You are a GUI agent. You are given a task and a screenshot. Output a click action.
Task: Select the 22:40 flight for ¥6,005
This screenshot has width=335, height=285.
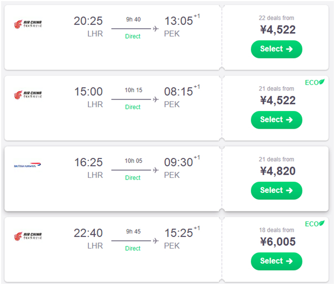276,261
